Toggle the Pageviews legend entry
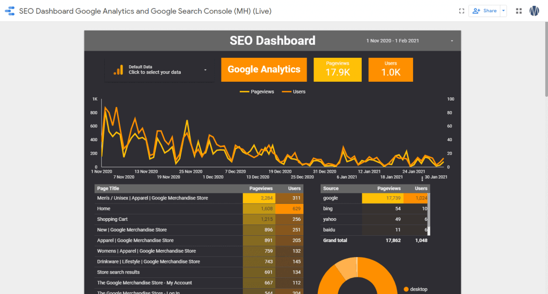The width and height of the screenshot is (548, 294). click(x=257, y=92)
